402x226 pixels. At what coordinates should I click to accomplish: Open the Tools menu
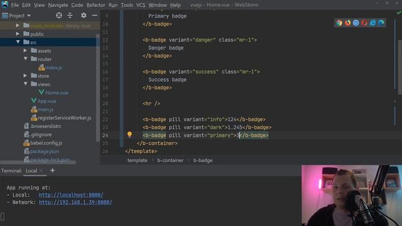(127, 5)
